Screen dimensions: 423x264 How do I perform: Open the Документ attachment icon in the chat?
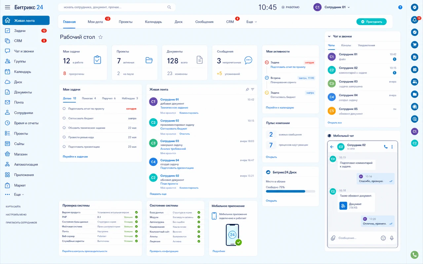coord(343,206)
